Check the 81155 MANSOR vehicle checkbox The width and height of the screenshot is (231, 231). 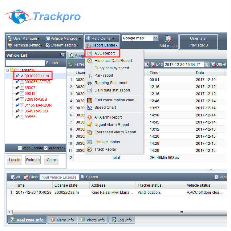pyautogui.click(x=22, y=105)
